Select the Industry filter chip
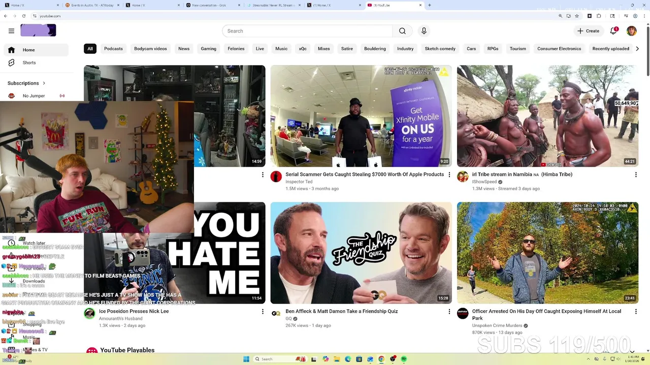The height and width of the screenshot is (365, 650). click(405, 49)
